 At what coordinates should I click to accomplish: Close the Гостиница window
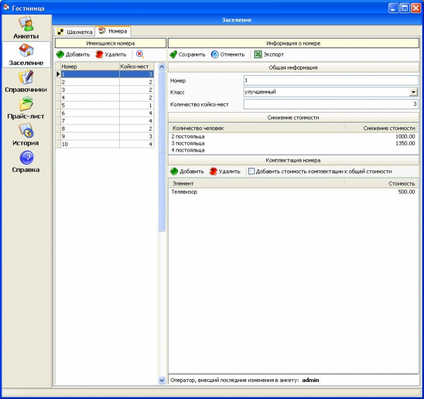click(x=416, y=8)
